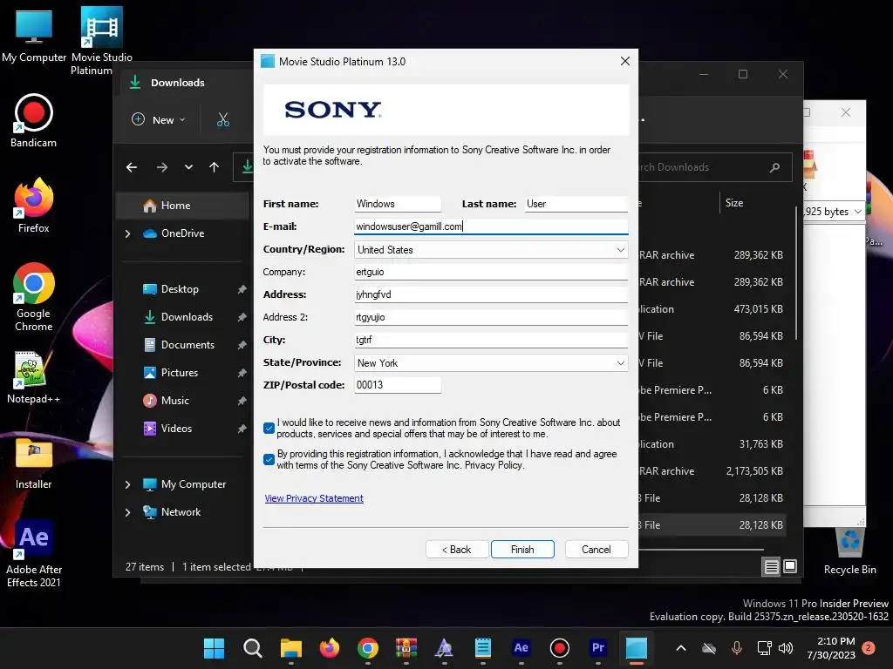
Task: Click the Cut scissors icon in Downloads window
Action: [x=222, y=119]
